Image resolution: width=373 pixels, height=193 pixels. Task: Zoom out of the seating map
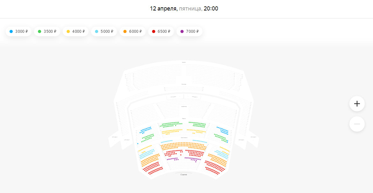click(x=357, y=124)
